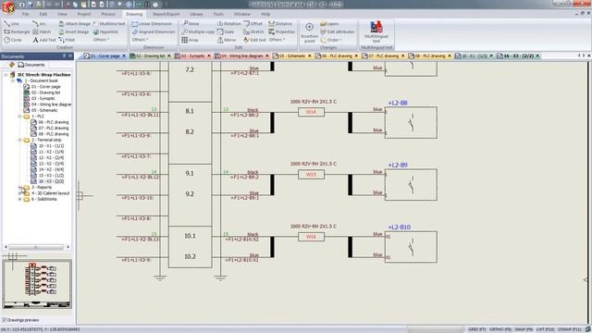Choose the Hatch tool

(x=42, y=31)
